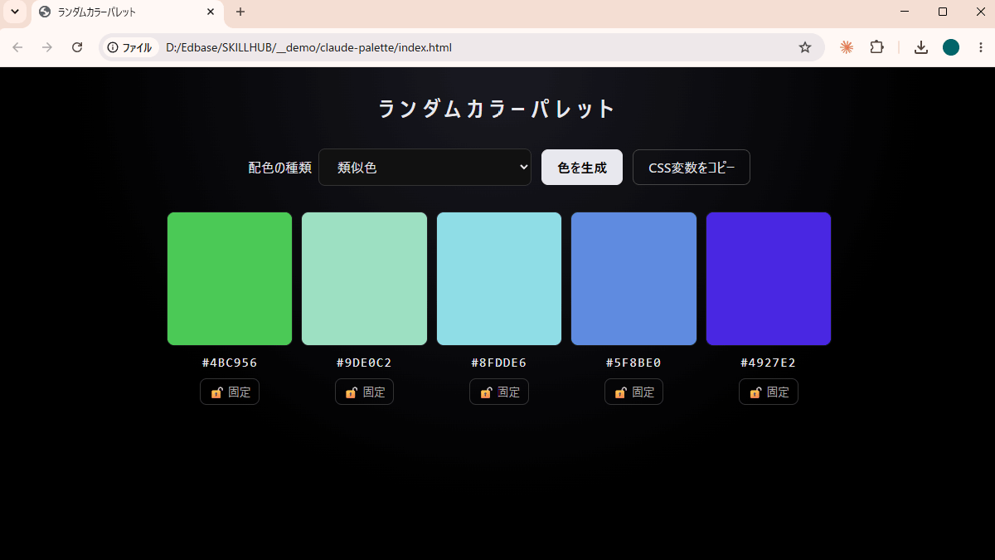
Task: Toggle 固定 lock under #8FDDE6
Action: (499, 392)
